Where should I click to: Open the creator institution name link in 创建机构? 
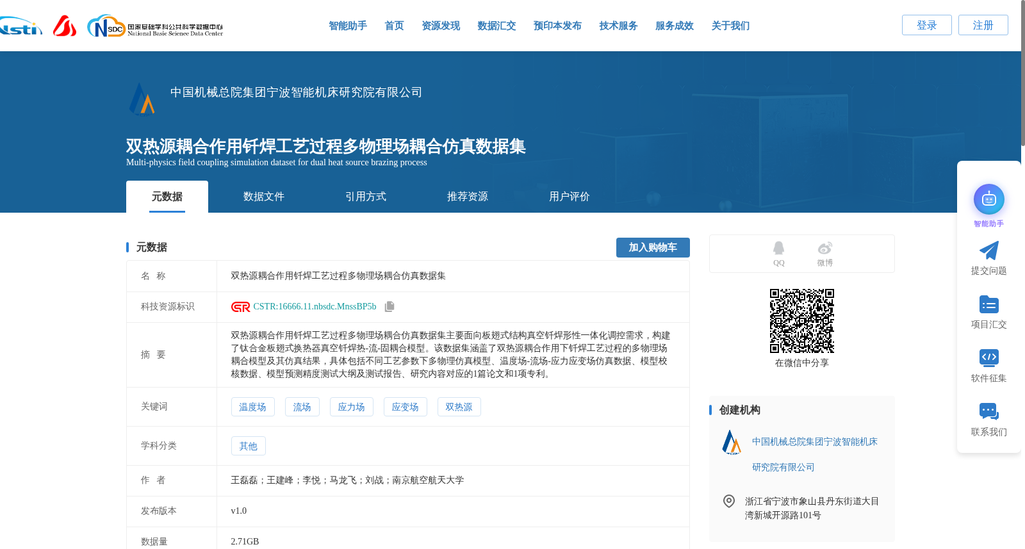815,454
